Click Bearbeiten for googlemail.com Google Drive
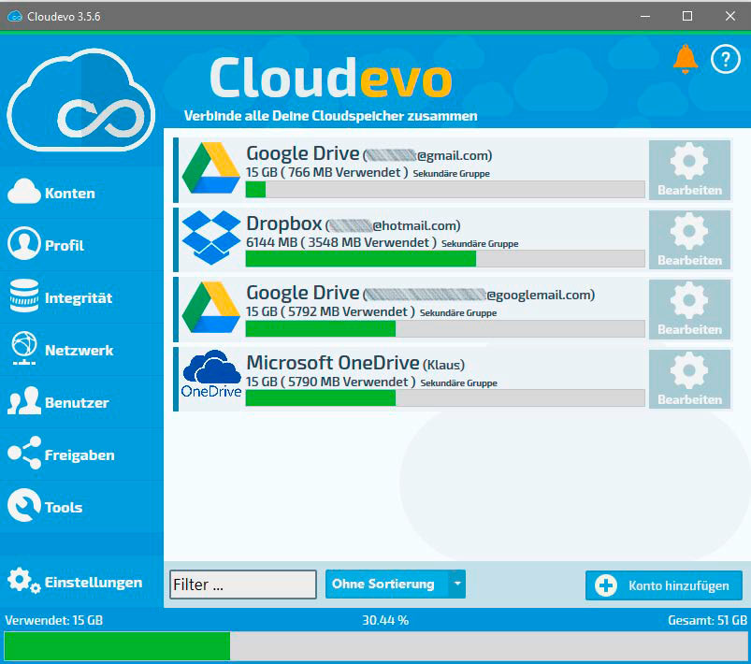This screenshot has height=664, width=751. point(689,310)
